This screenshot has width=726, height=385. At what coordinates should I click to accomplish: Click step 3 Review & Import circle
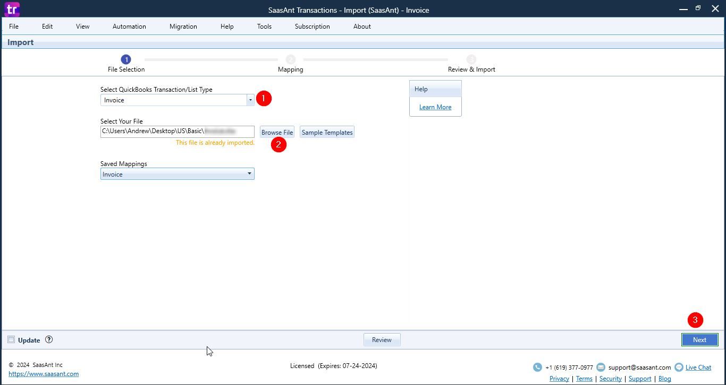pos(471,59)
